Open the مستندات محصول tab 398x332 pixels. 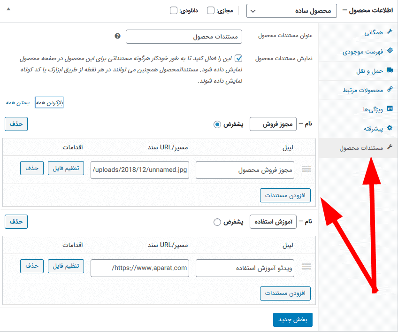point(358,148)
